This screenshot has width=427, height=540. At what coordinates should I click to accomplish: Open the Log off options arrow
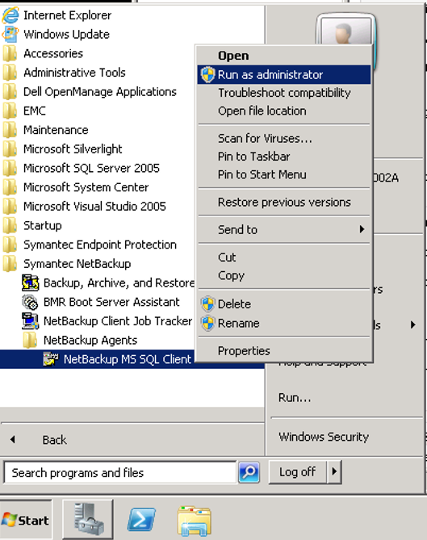tap(334, 471)
